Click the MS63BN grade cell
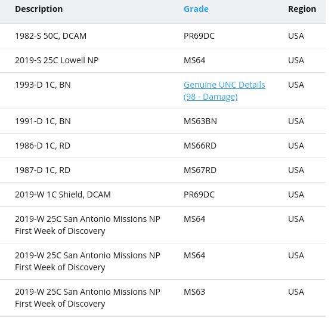The image size is (331, 318). [x=200, y=121]
